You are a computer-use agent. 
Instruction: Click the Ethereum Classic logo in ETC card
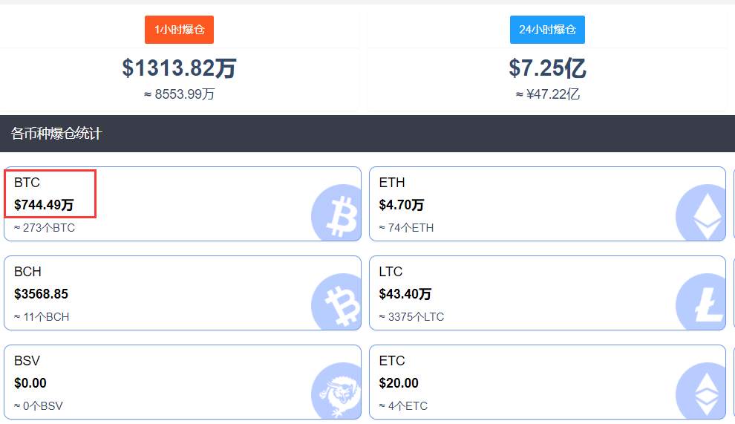[x=701, y=391]
